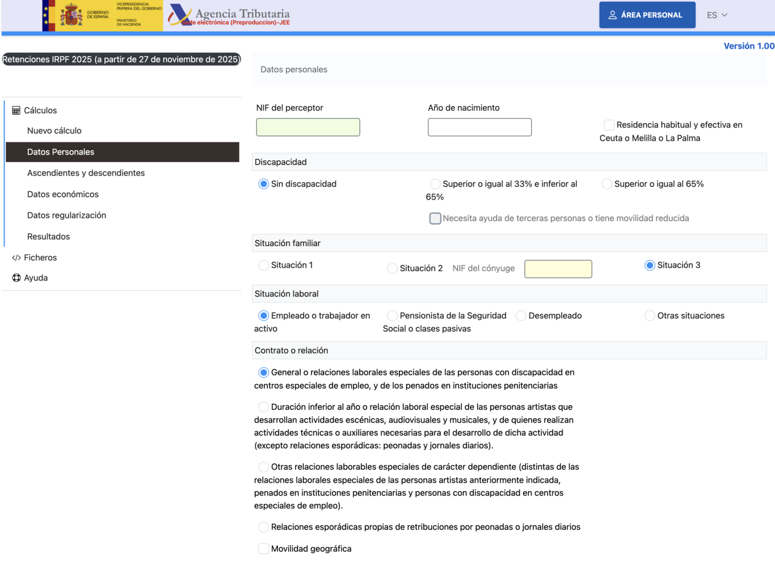Click the ÁREA PERSONAL button

pyautogui.click(x=647, y=14)
